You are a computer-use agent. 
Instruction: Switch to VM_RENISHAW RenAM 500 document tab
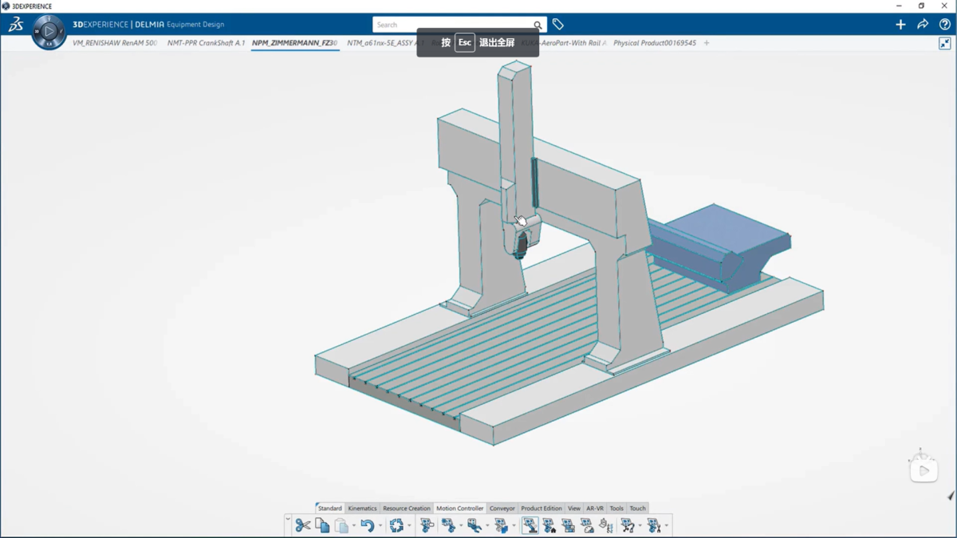pos(115,43)
